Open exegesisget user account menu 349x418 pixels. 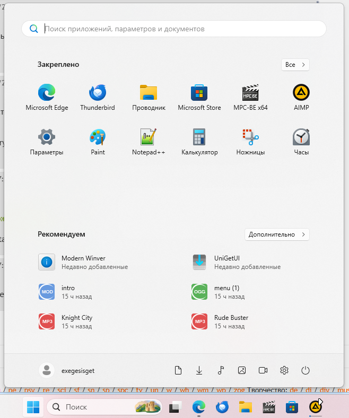pos(67,370)
